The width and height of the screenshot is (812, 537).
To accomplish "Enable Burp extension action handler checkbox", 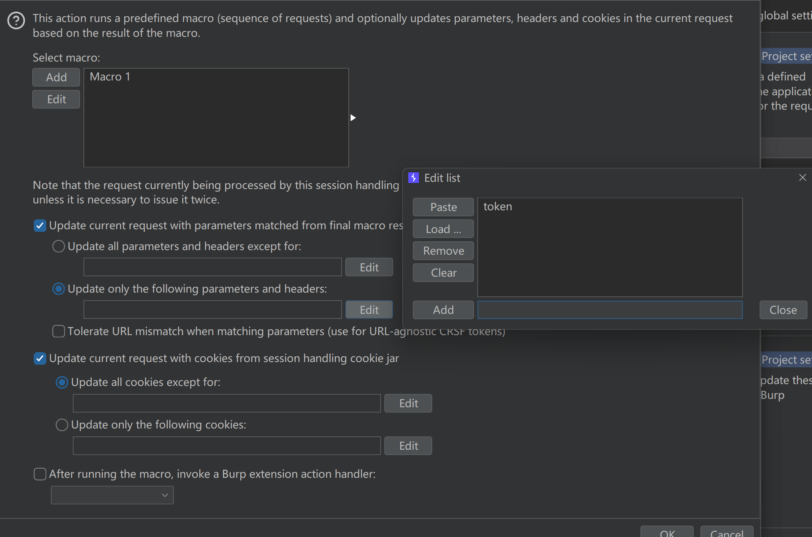I will coord(40,474).
